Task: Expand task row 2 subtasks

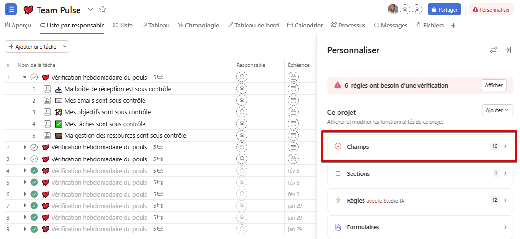Action: [25, 147]
